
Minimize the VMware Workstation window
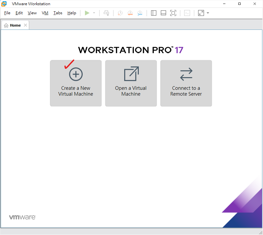tap(224, 4)
